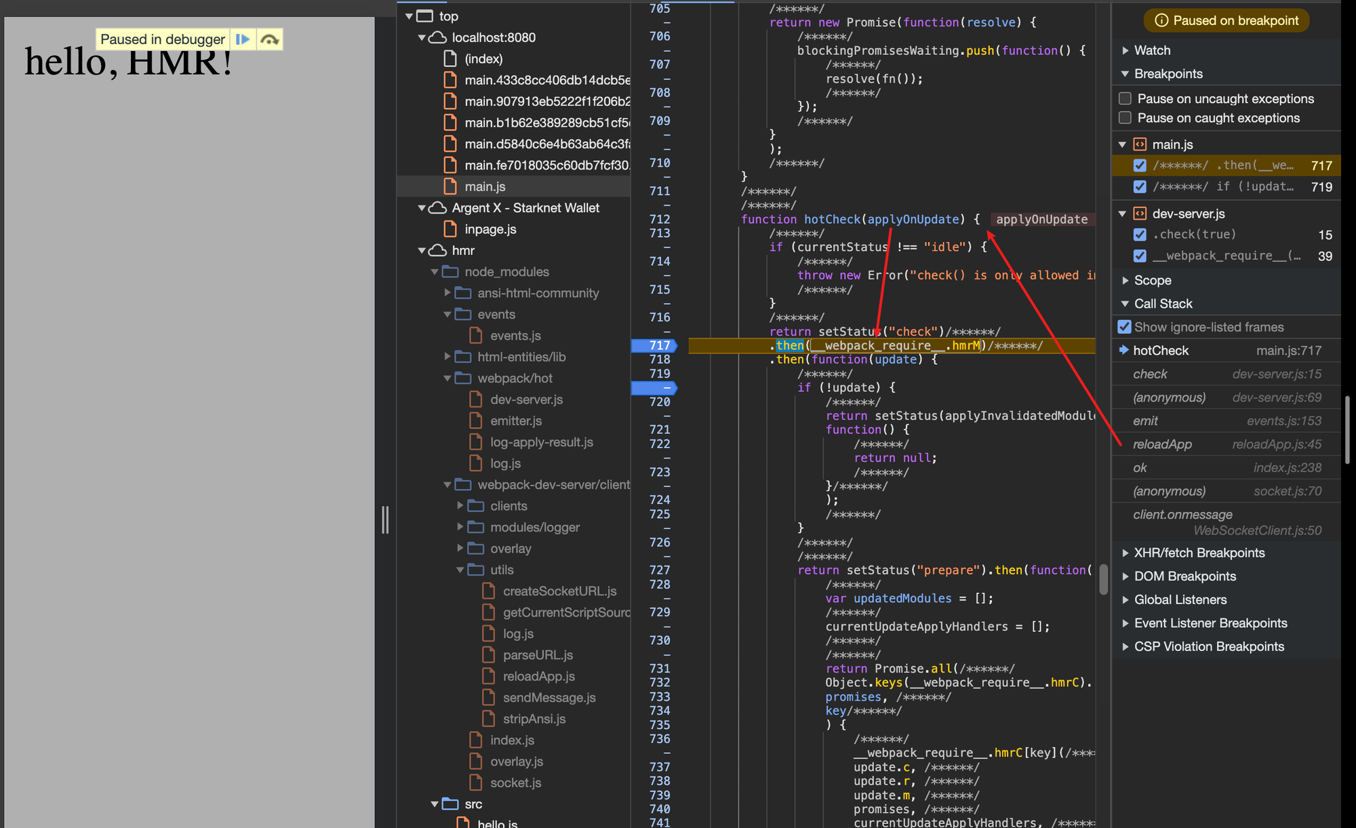The image size is (1356, 828).
Task: Uncheck Show ignore-listed frames
Action: [x=1125, y=327]
